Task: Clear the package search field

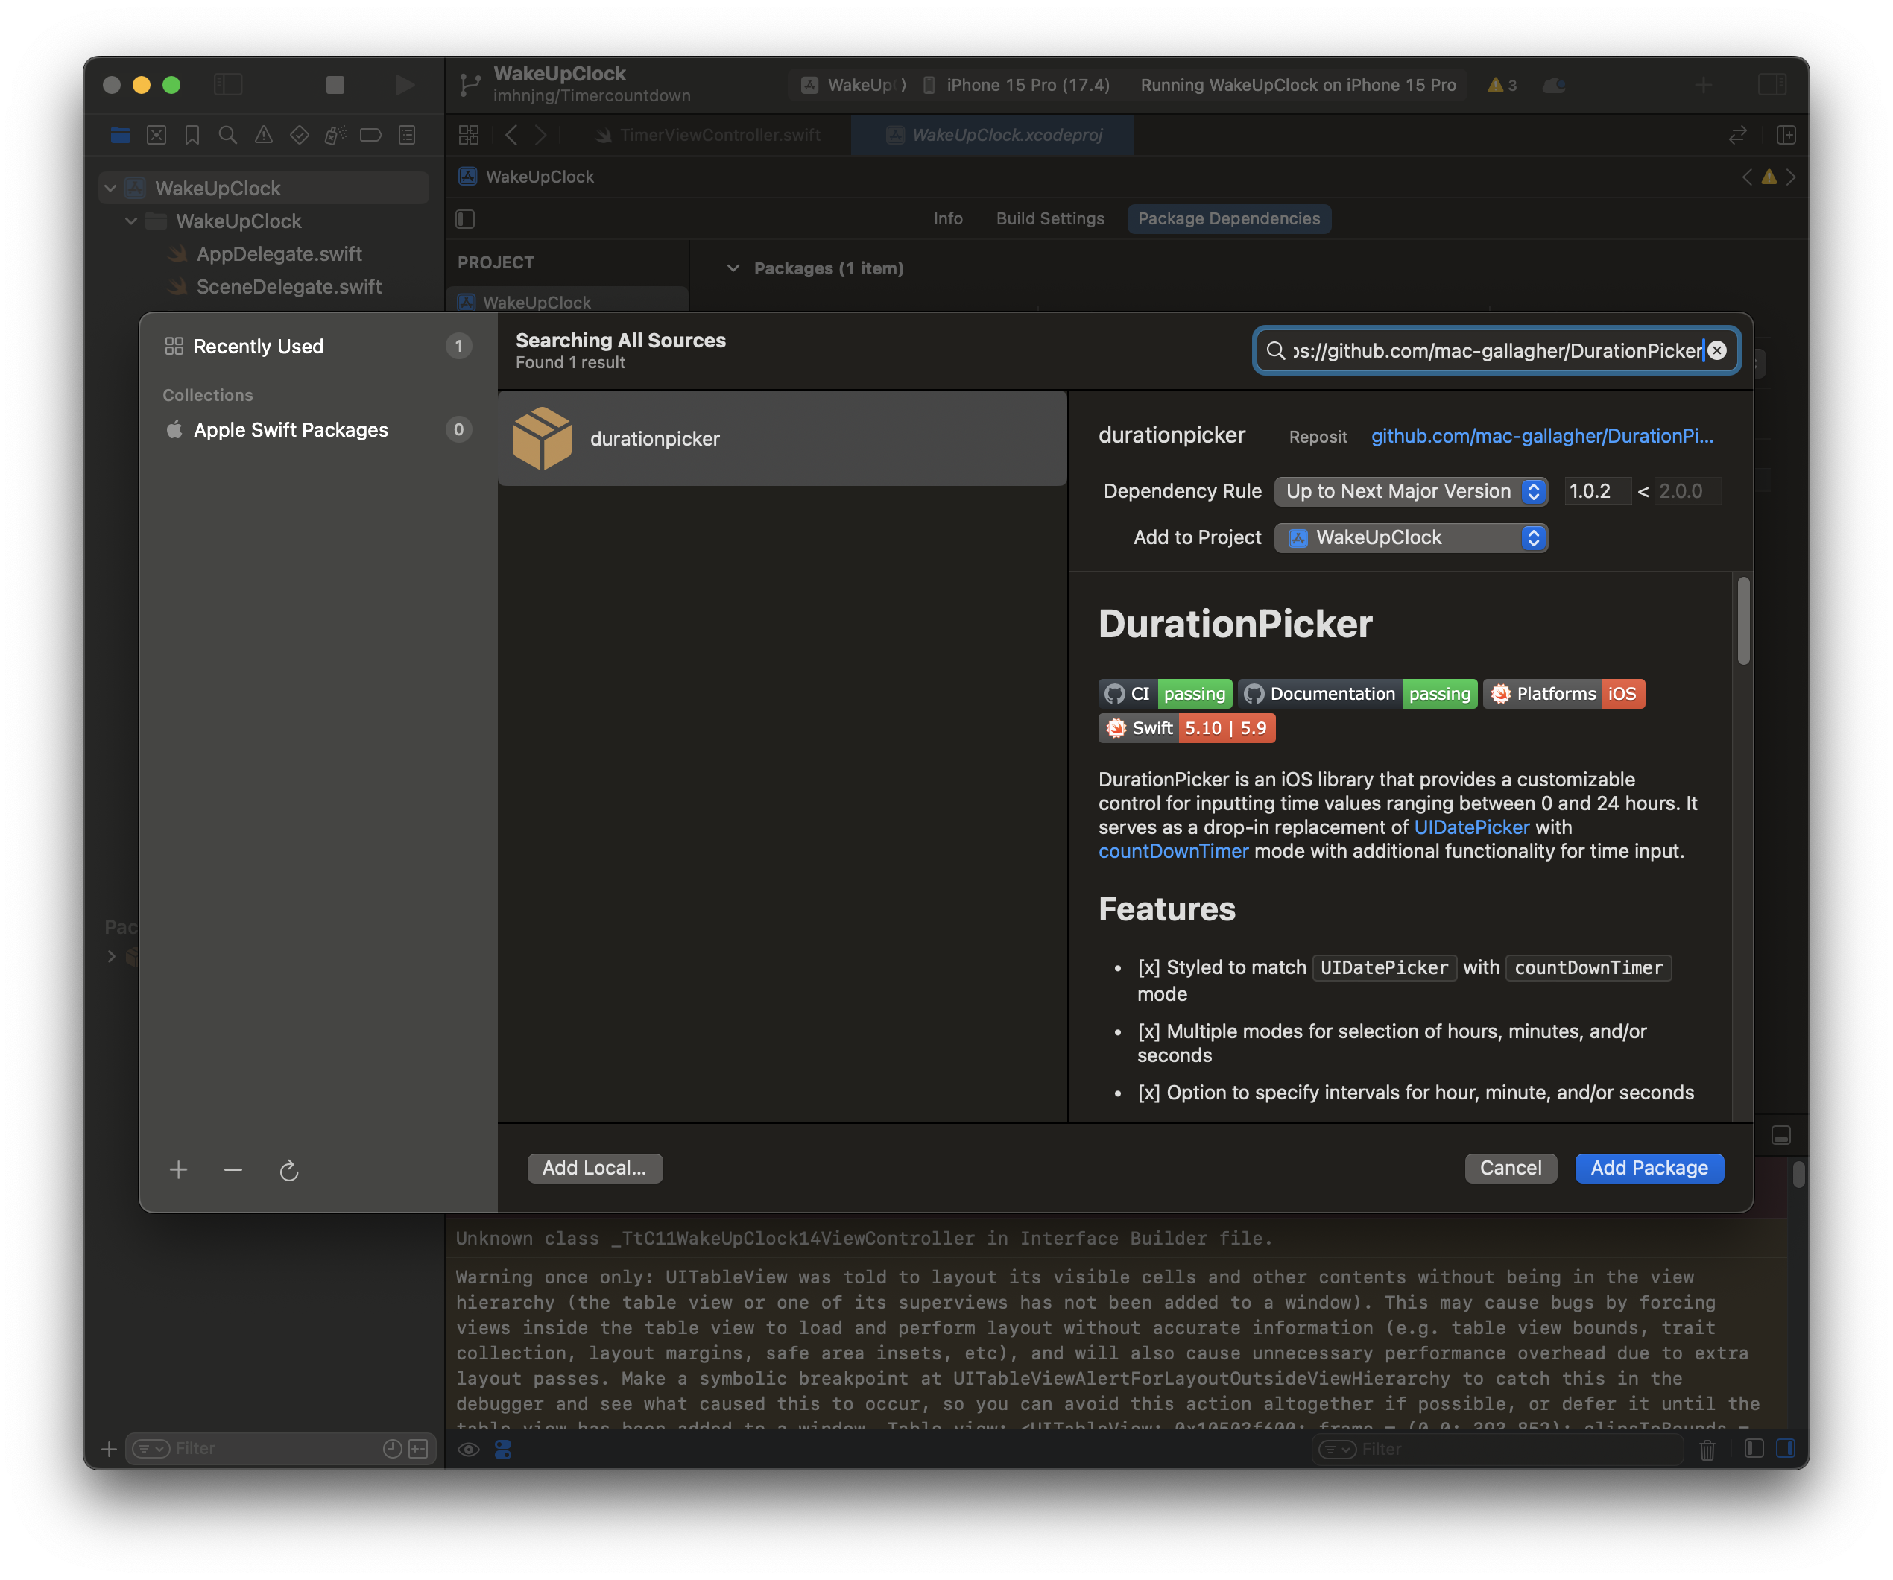Action: (1717, 350)
